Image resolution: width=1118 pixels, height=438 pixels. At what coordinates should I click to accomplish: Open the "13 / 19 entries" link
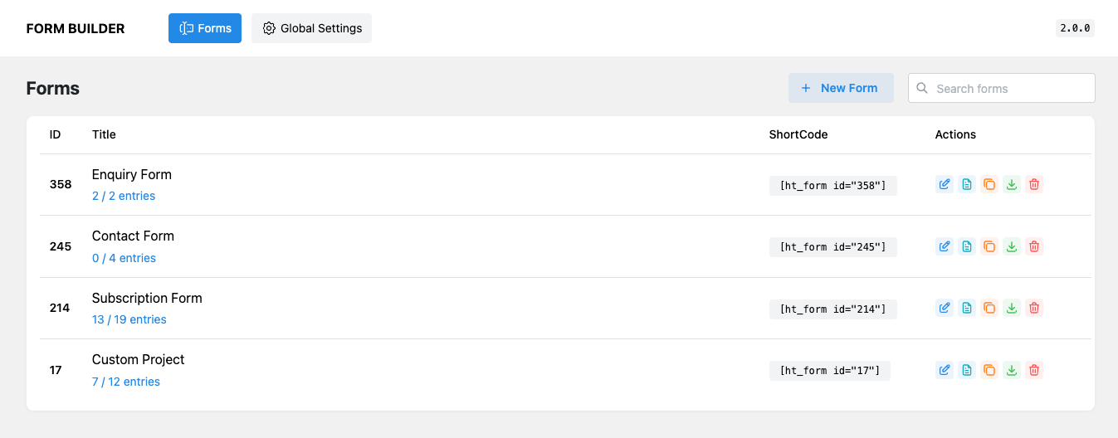(129, 319)
